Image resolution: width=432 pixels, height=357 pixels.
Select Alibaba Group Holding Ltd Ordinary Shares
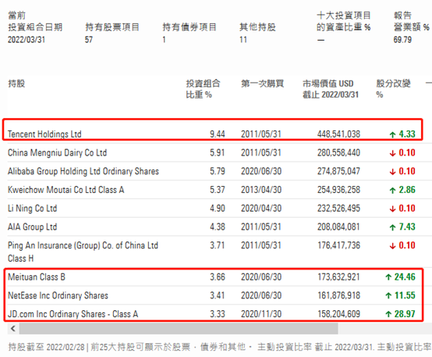point(83,171)
